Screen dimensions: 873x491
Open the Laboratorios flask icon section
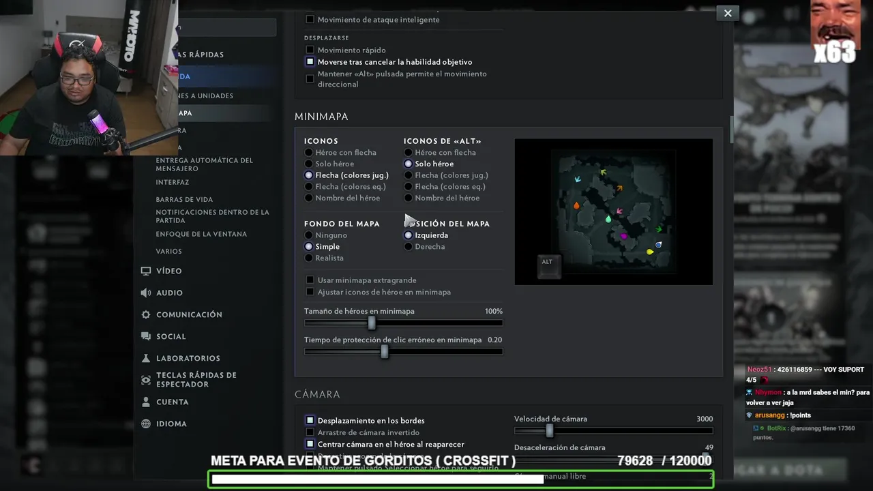(145, 358)
